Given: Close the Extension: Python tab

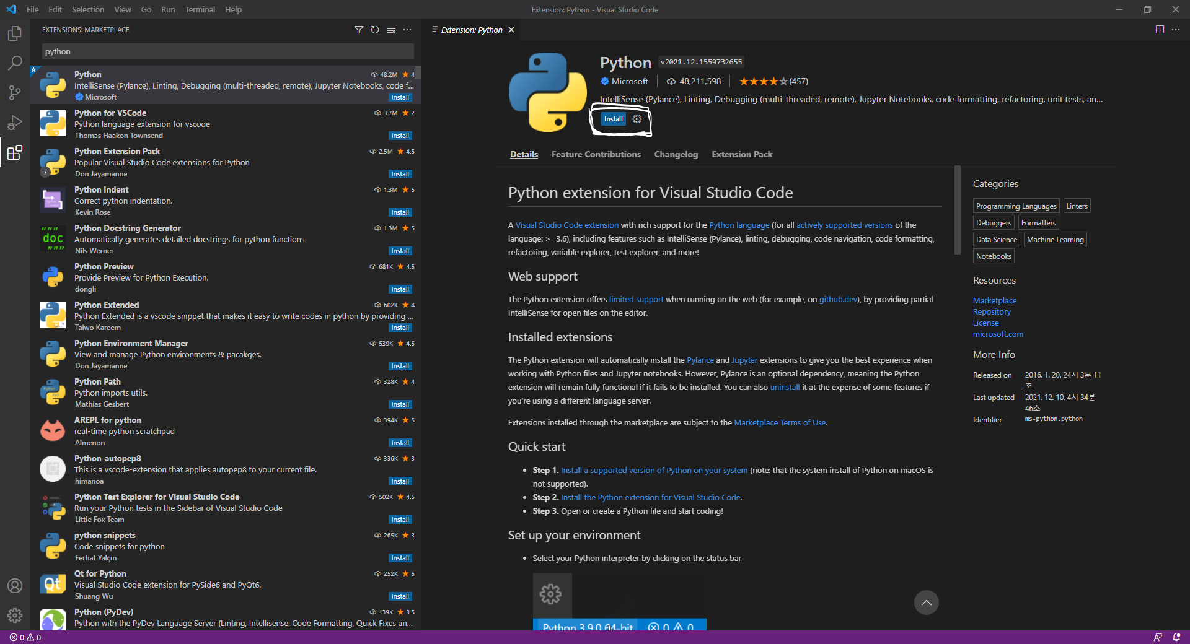Looking at the screenshot, I should (511, 30).
